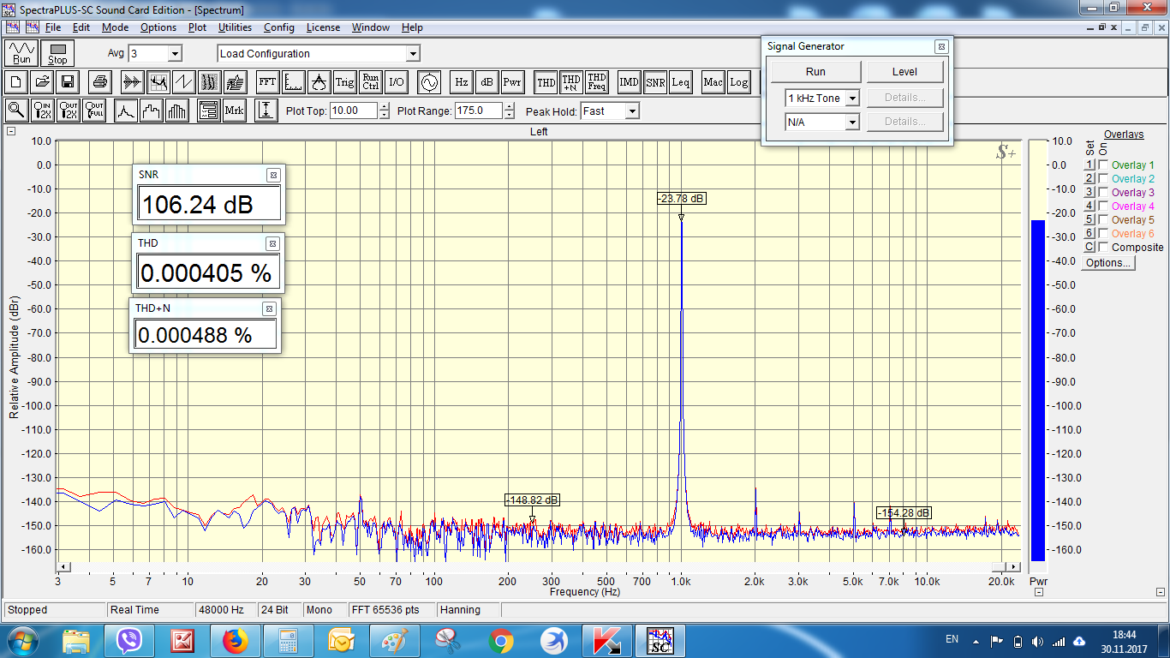
Task: Collapse the Pwr meter minus box
Action: (x=1038, y=592)
